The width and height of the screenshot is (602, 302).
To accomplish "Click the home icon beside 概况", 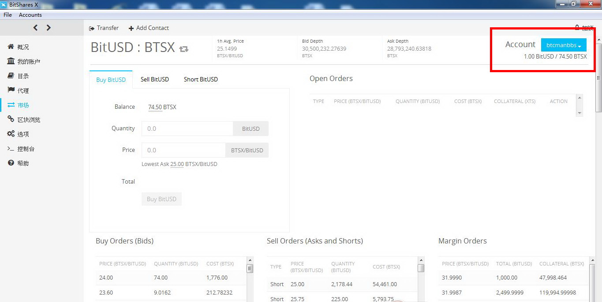I will click(11, 47).
